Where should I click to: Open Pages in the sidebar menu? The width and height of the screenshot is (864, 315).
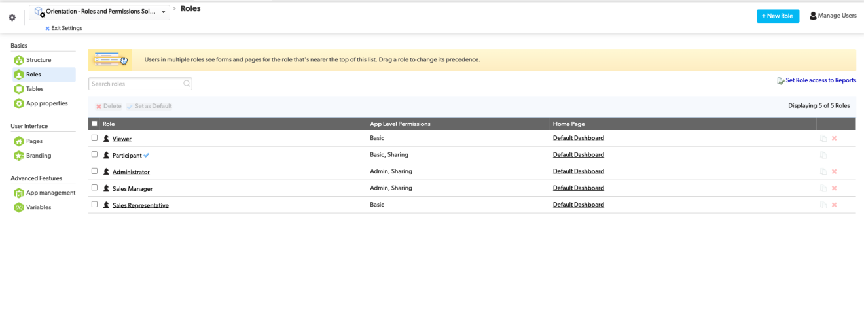click(x=34, y=141)
